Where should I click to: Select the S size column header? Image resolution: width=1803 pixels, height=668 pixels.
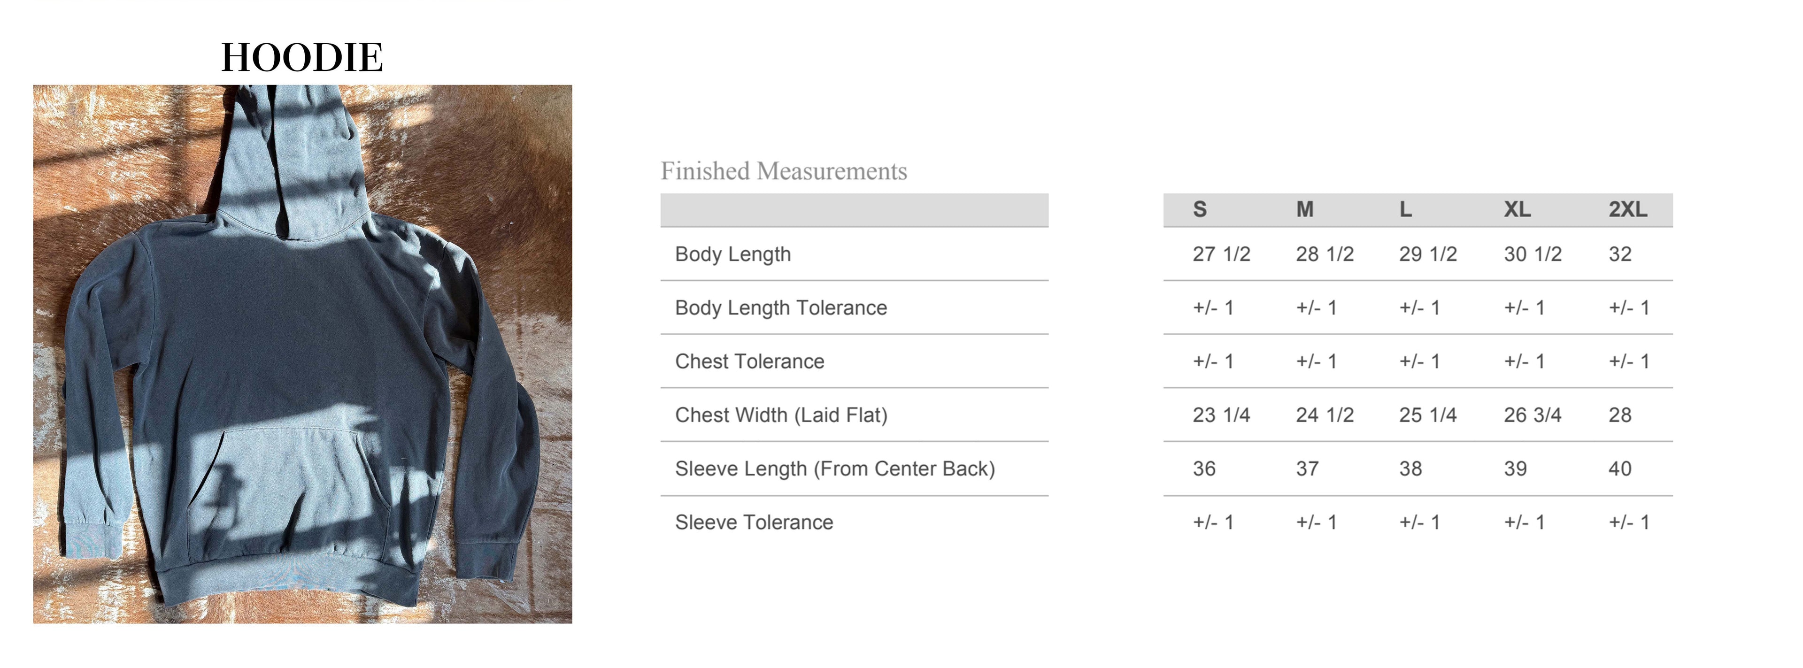click(1200, 209)
